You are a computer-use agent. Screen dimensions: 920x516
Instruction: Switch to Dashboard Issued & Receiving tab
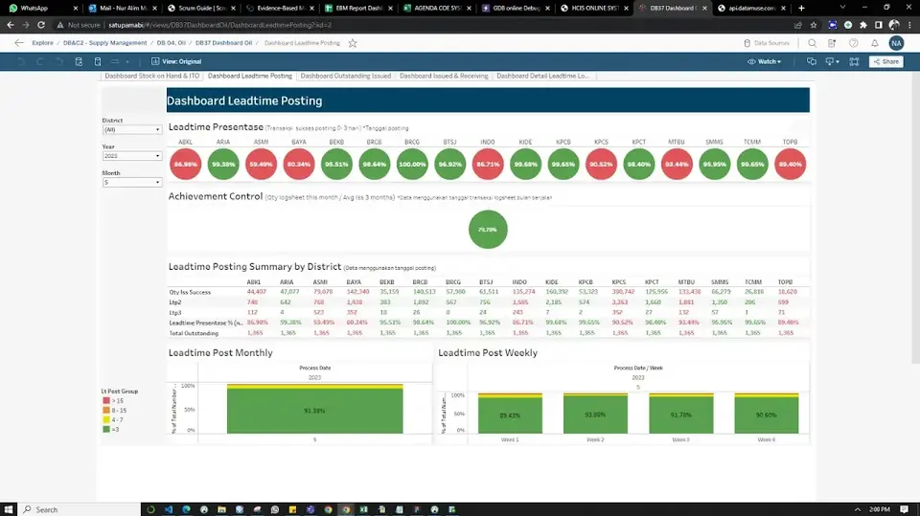[444, 76]
